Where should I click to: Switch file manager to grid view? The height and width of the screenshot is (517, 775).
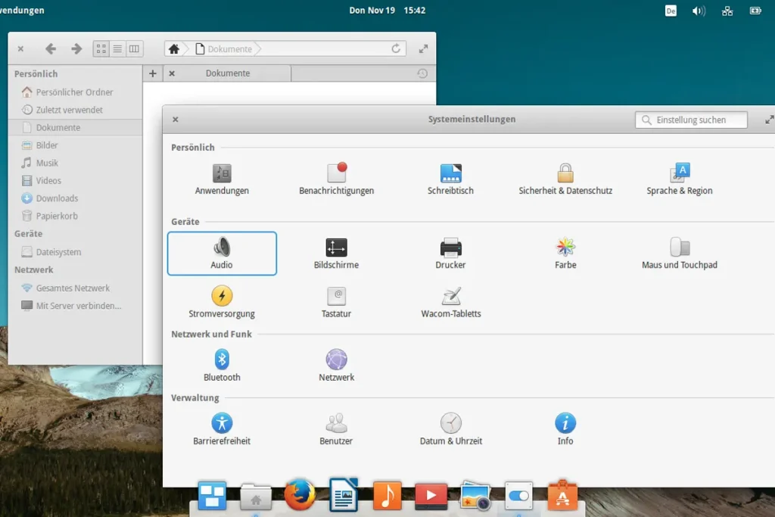pos(101,48)
